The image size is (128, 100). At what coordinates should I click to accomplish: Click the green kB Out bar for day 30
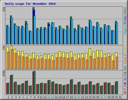pyautogui.click(x=117, y=88)
